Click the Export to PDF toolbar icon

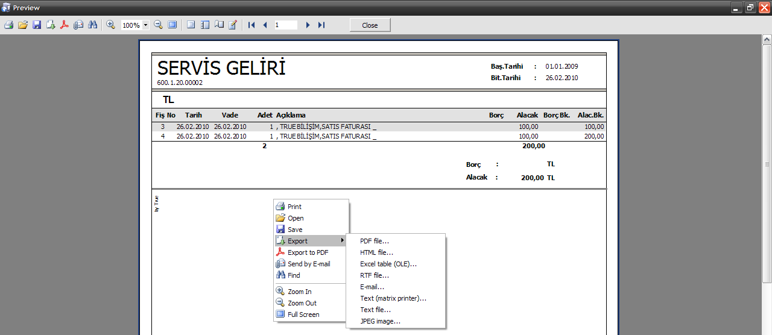pos(65,25)
